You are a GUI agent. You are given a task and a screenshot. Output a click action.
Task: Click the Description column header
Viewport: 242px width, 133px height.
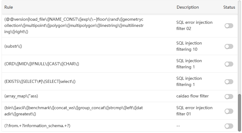click(x=188, y=7)
